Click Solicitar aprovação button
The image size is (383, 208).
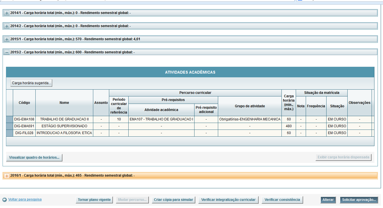pos(359,200)
